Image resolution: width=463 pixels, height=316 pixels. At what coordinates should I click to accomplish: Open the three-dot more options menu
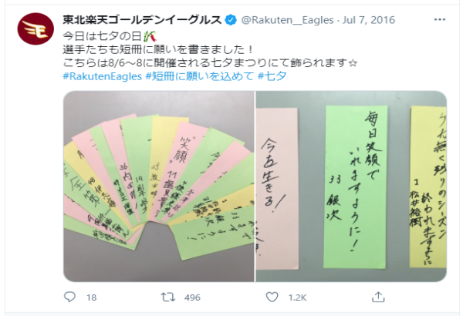439,20
